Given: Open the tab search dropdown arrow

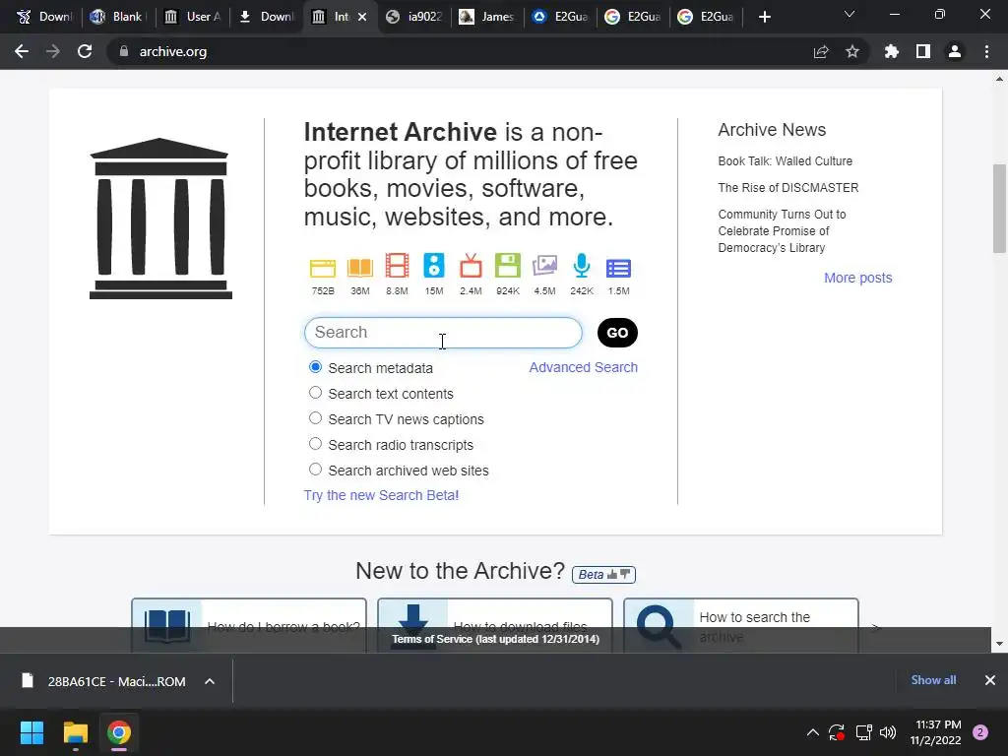Looking at the screenshot, I should [850, 14].
